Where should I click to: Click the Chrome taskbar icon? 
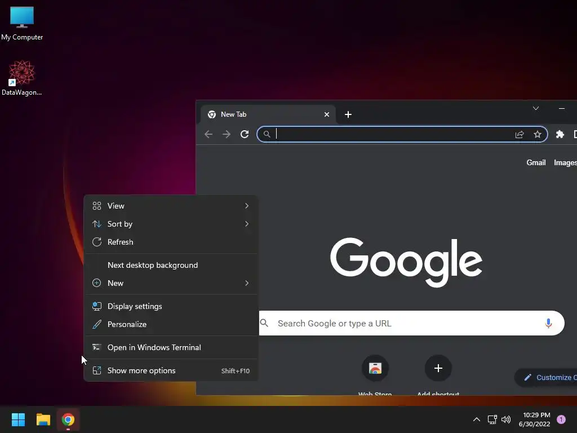tap(68, 419)
